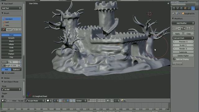Screen dimensions: 199x112
Task: Open the pivot point selector
Action: pyautogui.click(x=56, y=101)
